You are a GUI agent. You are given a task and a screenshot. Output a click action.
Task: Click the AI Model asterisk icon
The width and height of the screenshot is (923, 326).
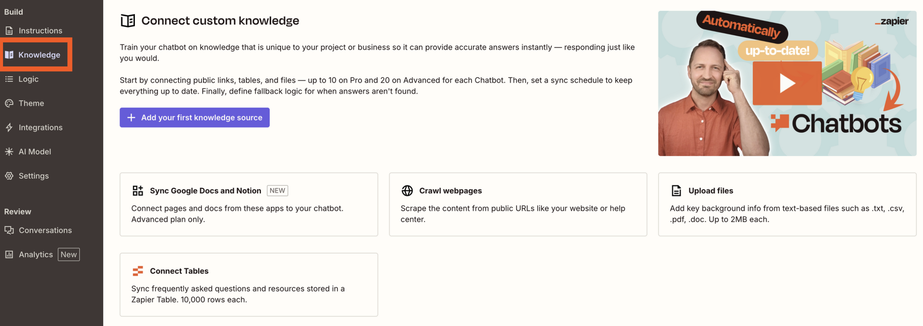(x=9, y=152)
